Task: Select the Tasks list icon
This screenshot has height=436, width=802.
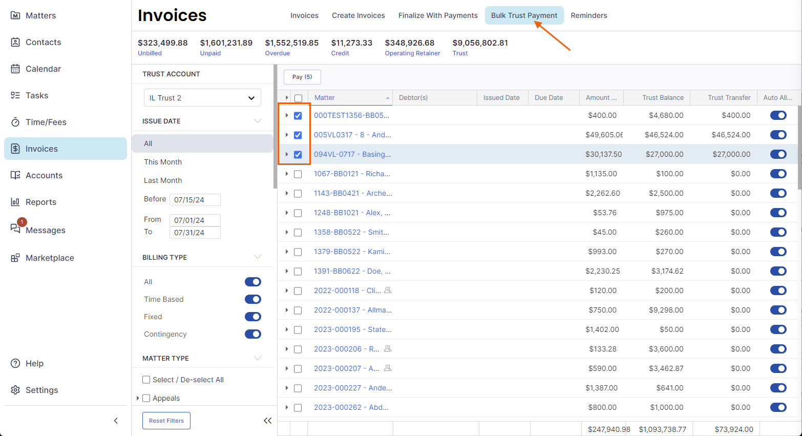Action: click(x=15, y=95)
